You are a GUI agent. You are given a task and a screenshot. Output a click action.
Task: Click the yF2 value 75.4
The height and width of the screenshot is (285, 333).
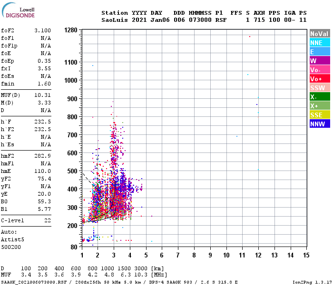point(44,179)
